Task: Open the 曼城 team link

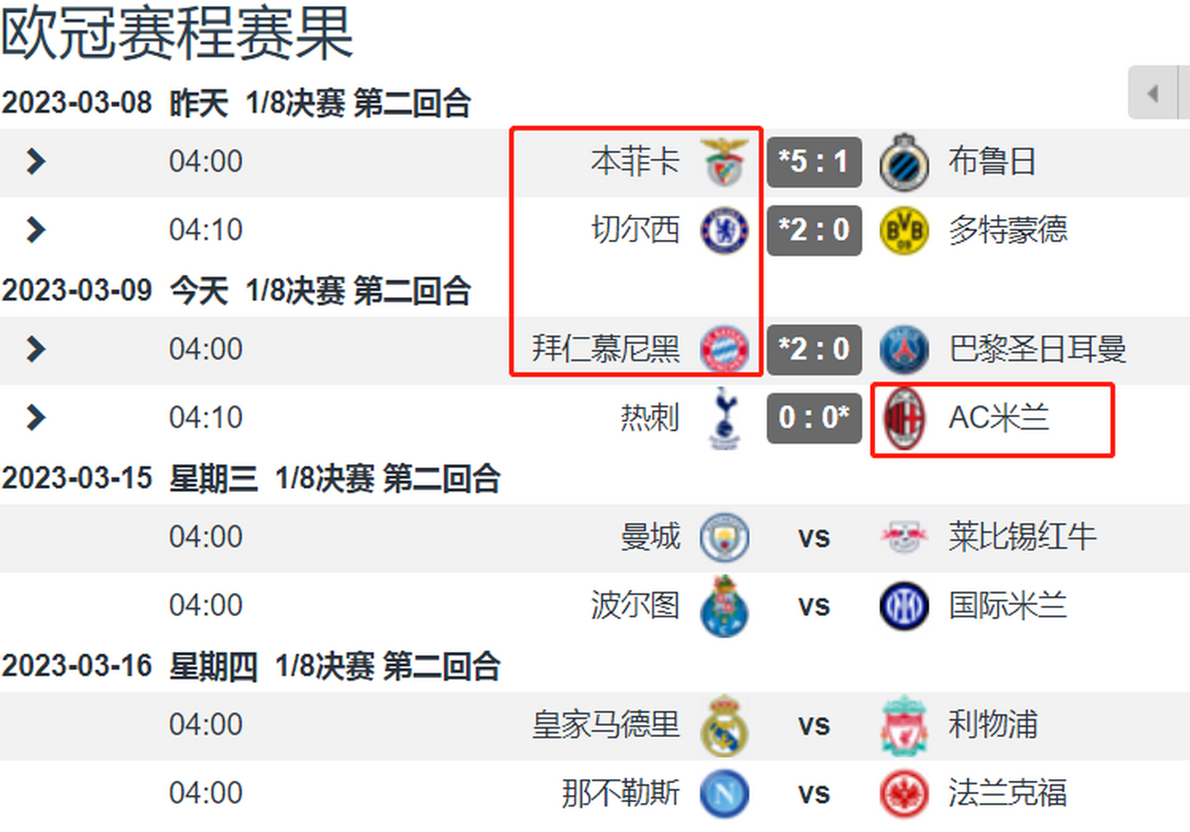Action: [650, 537]
